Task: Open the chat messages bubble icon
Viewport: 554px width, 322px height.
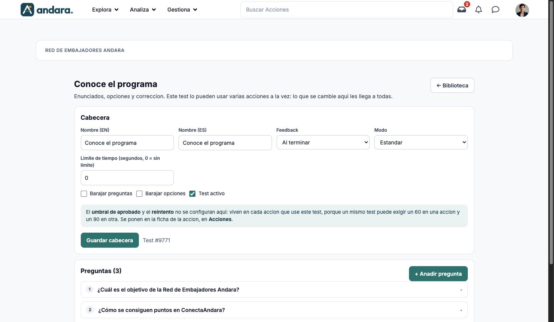Action: tap(496, 10)
